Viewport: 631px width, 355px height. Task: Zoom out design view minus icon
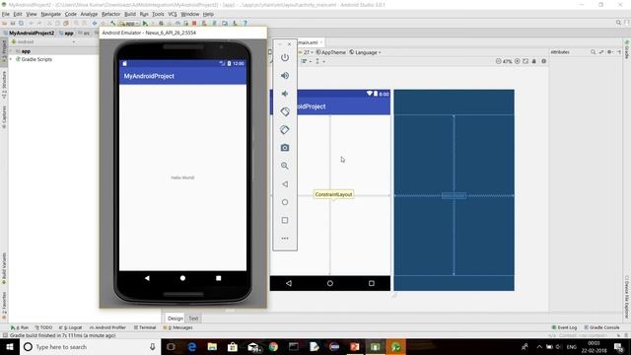tap(499, 61)
